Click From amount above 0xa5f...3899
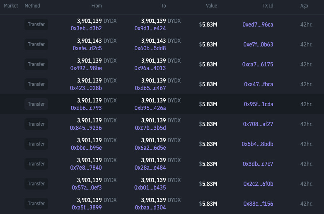Viewport: 324px width, 214px height. click(97, 200)
